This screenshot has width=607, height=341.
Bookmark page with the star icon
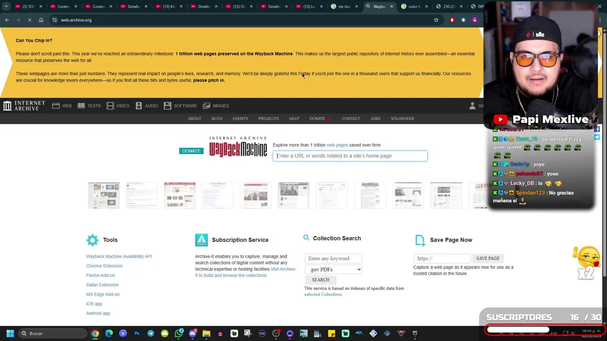click(436, 20)
